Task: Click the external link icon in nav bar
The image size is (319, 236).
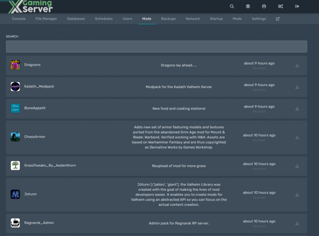Action: [278, 19]
